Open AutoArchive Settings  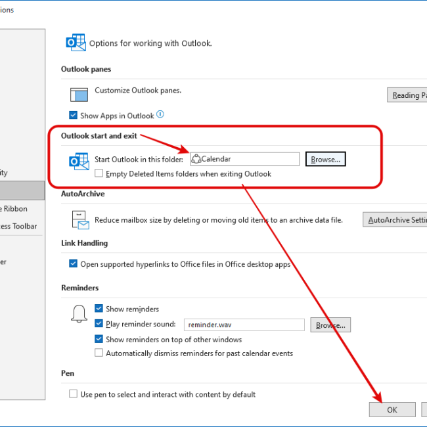395,219
